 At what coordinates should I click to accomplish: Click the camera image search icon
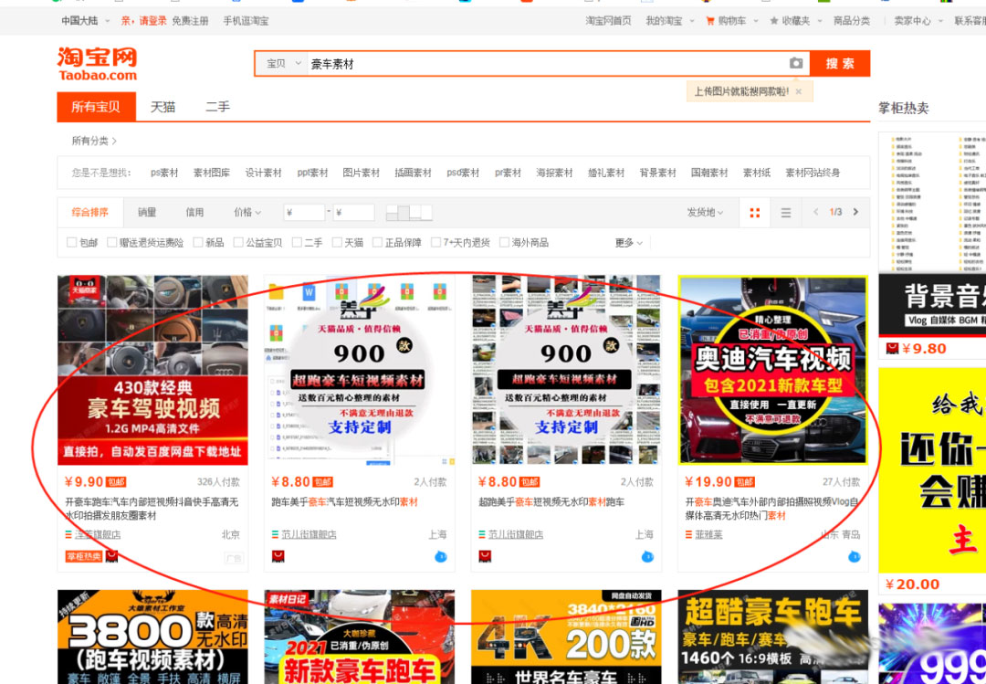coord(796,63)
